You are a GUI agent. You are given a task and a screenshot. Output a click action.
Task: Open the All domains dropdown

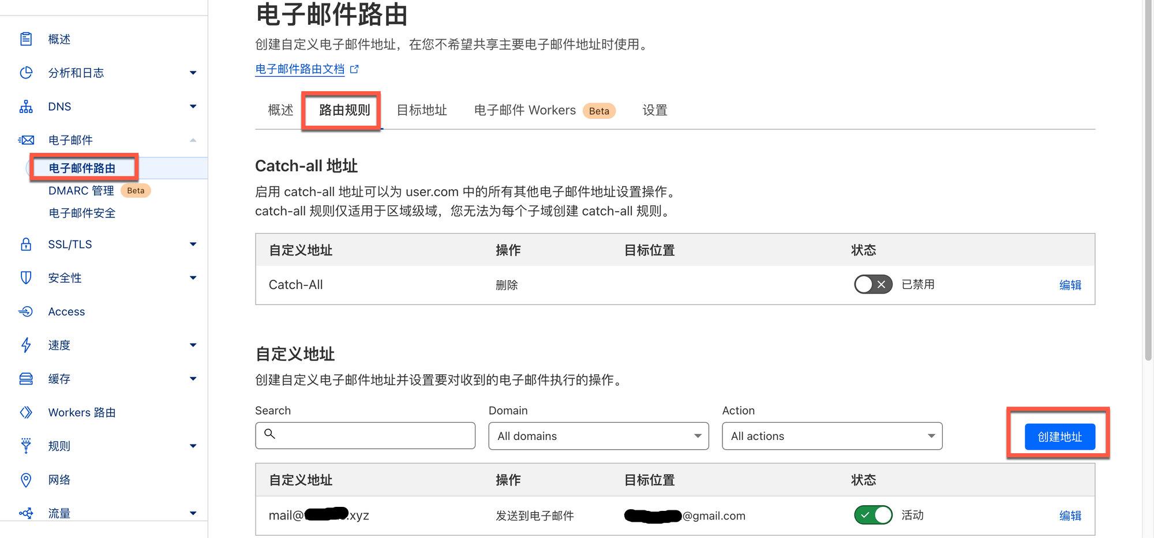click(x=598, y=436)
